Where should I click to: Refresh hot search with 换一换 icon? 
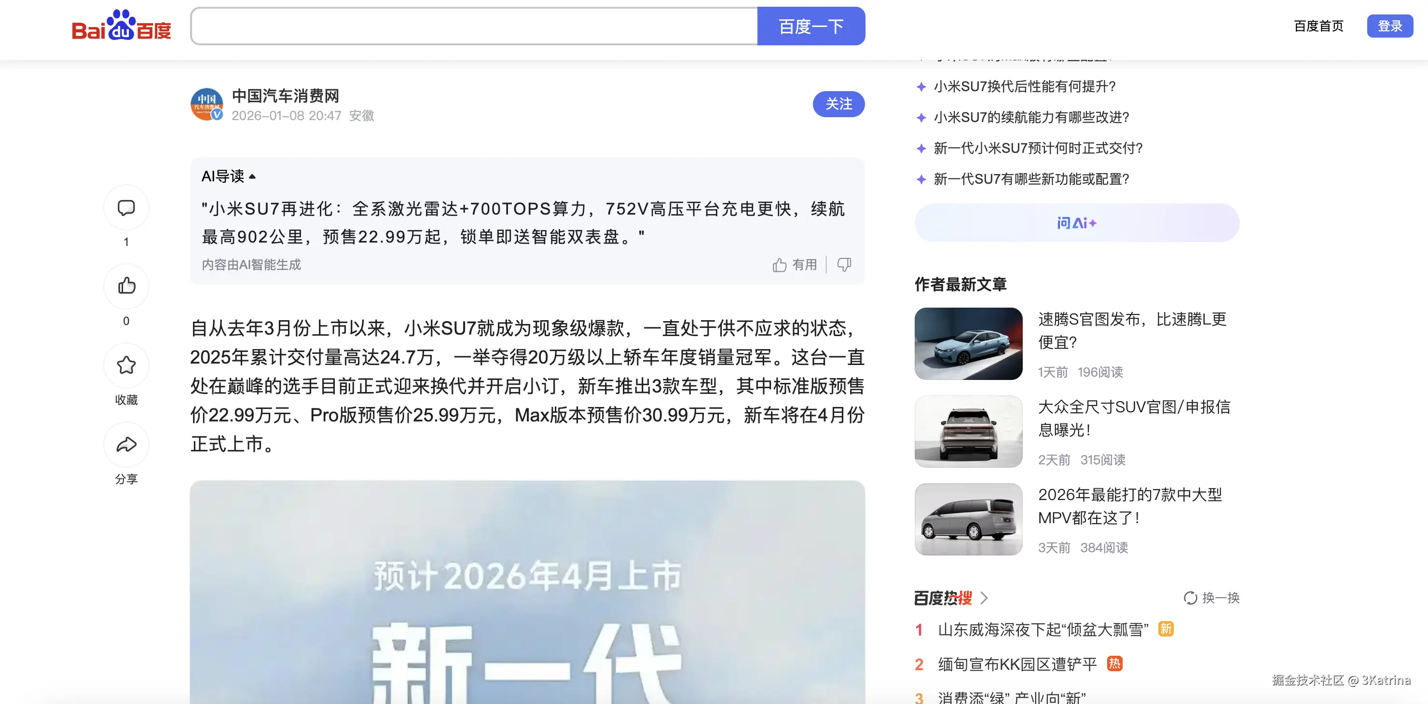[x=1190, y=597]
